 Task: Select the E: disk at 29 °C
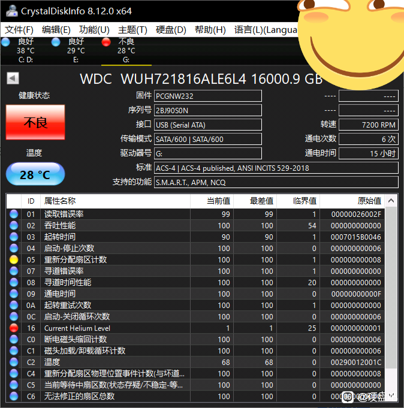[x=76, y=50]
